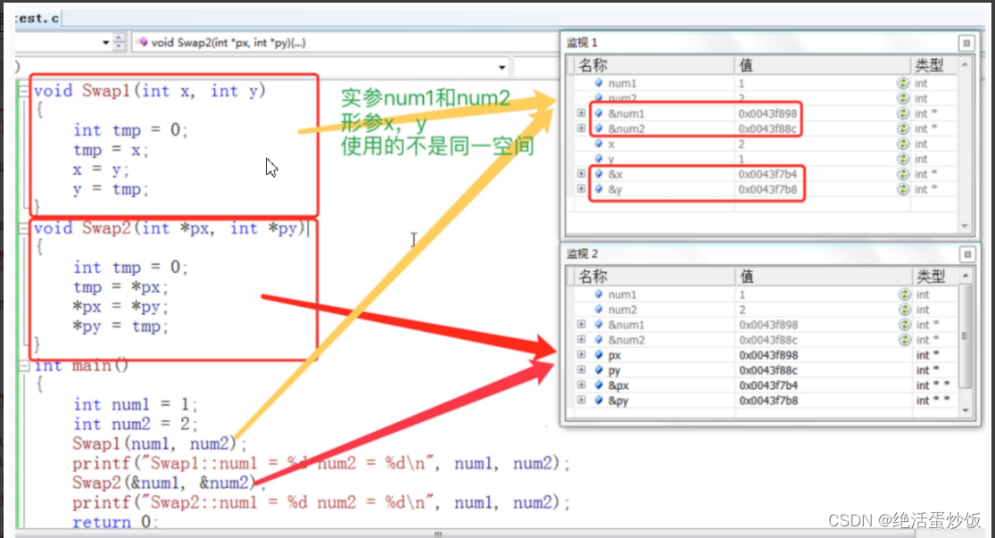
Task: Click the 监视 1 panel title
Action: pos(582,43)
